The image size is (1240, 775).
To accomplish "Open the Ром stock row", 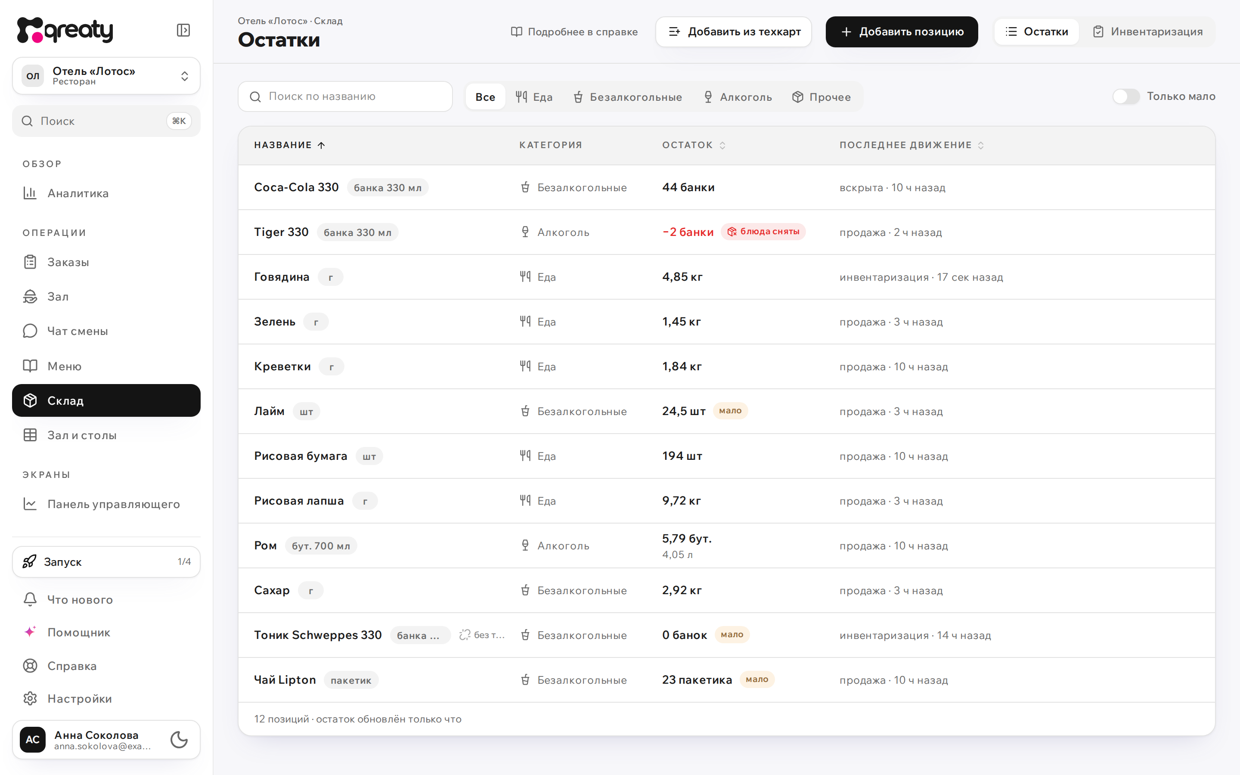I will pos(727,546).
